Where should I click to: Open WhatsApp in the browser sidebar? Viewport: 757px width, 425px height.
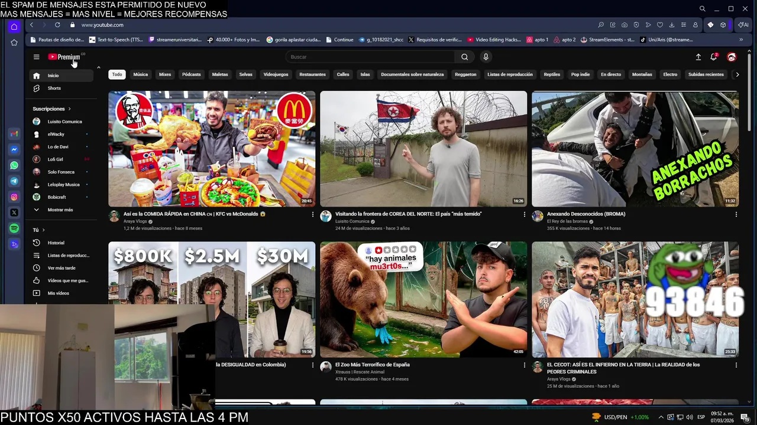(x=14, y=166)
